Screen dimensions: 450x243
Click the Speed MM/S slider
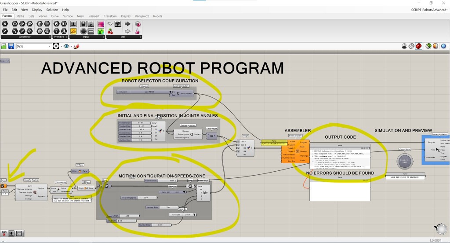coord(123,216)
